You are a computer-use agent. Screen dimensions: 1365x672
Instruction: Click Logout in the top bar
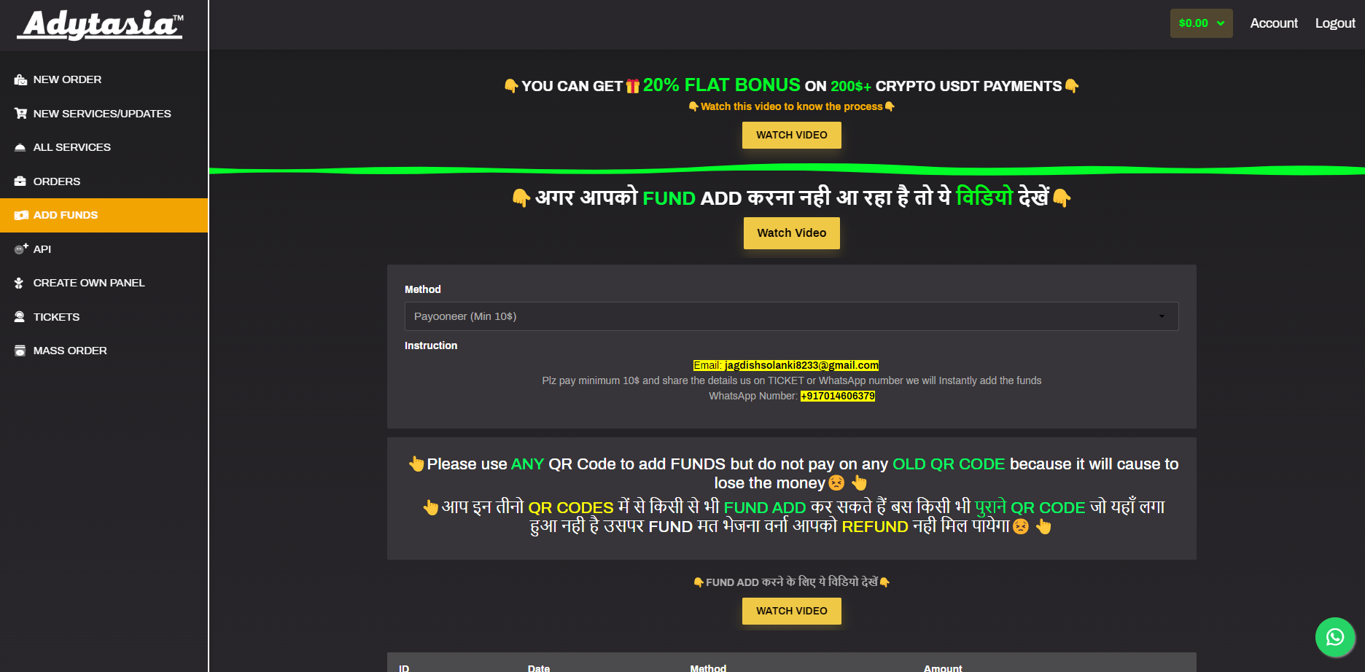(x=1334, y=23)
